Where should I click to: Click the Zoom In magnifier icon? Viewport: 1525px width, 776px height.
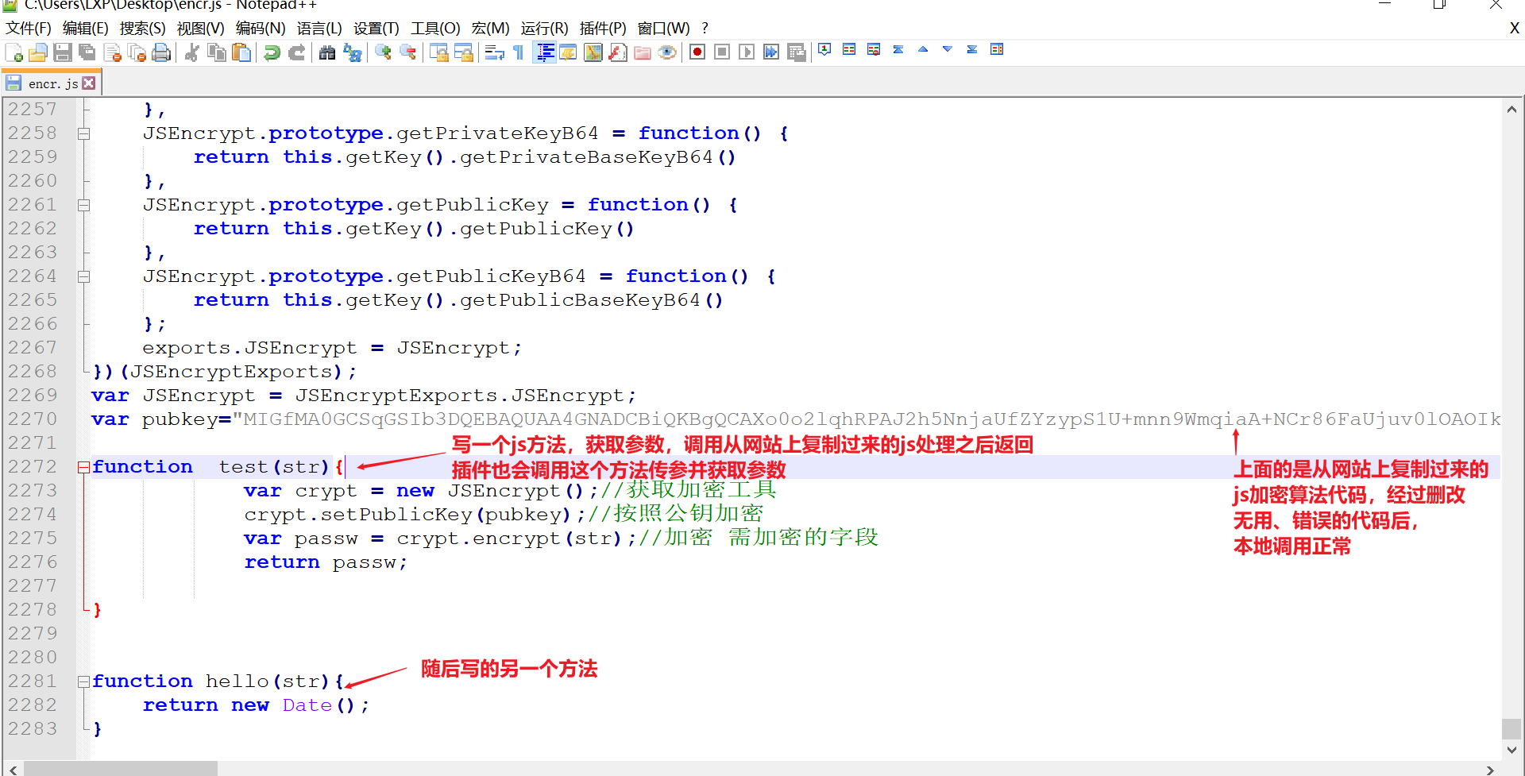pos(383,52)
